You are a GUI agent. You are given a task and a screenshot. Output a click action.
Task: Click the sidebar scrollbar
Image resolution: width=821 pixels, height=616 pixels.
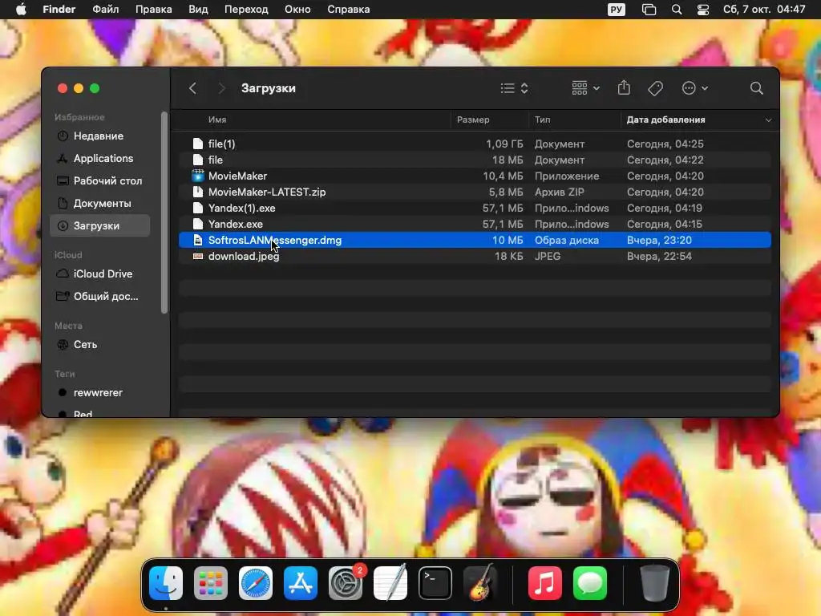164,213
